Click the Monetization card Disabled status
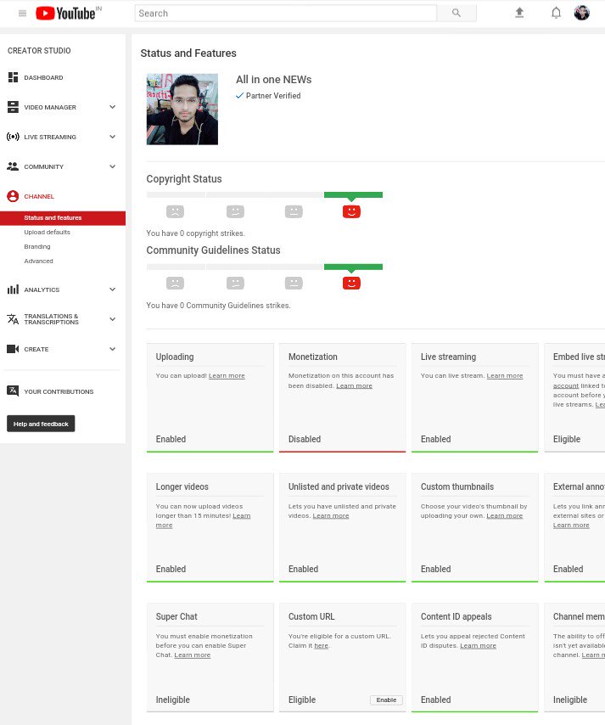The height and width of the screenshot is (725, 605). pos(305,439)
